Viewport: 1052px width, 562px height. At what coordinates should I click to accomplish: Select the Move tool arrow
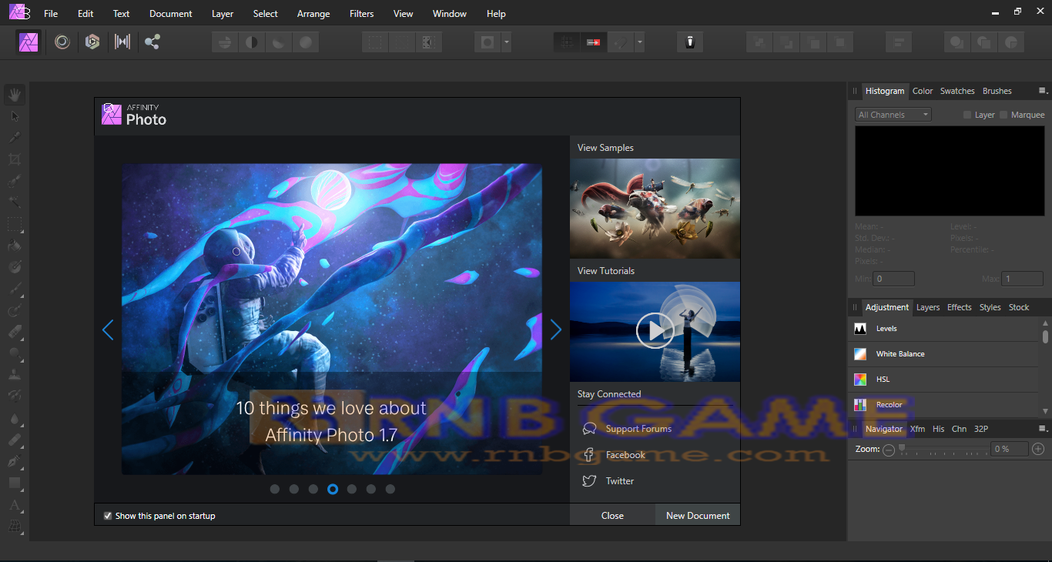(15, 116)
